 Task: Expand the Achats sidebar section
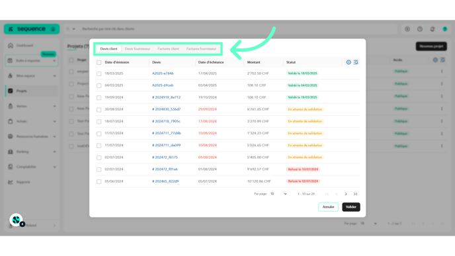coord(54,121)
